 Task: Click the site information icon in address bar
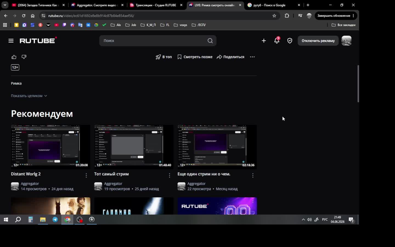[x=43, y=16]
